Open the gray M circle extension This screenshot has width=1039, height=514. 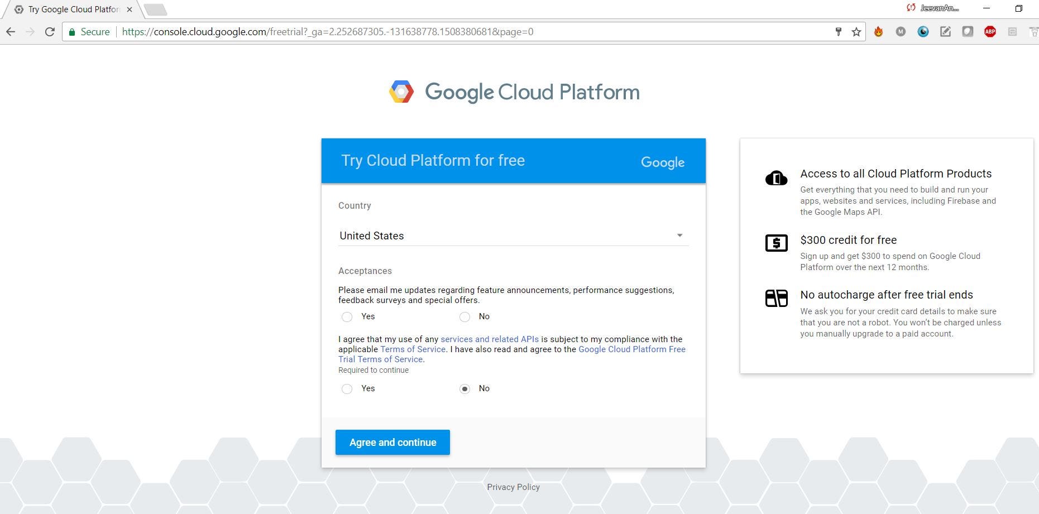[x=901, y=32]
